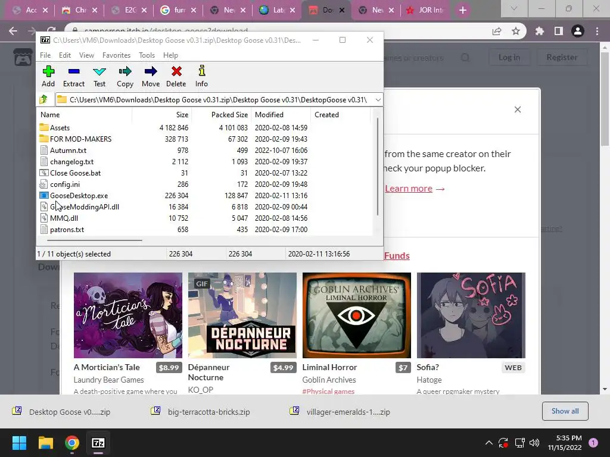This screenshot has width=610, height=457.
Task: Open Goblin Archives Liminal Horror thumbnail
Action: click(356, 315)
